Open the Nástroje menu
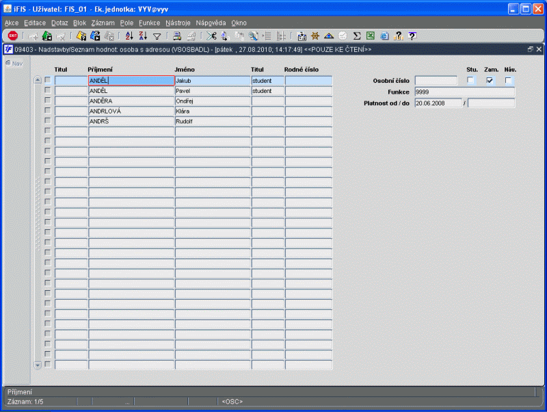The image size is (547, 412). coord(178,23)
